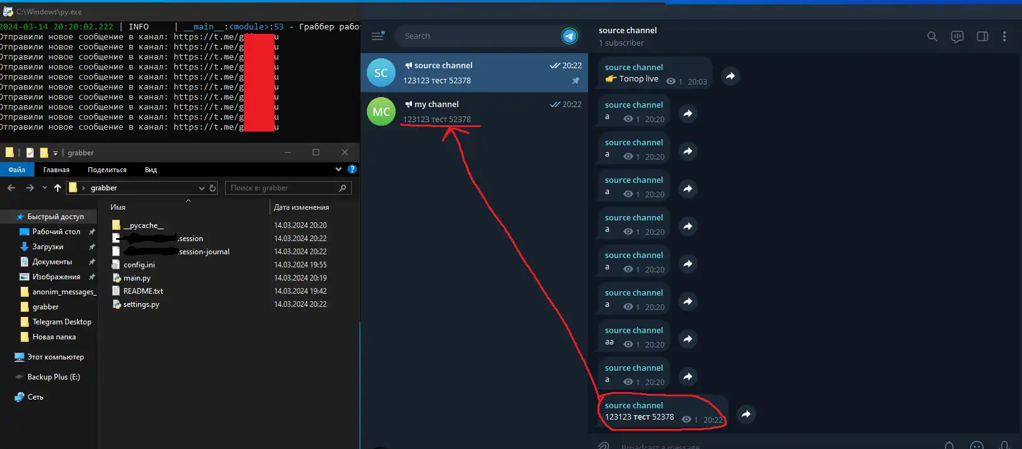
Task: Go up one folder level in Explorer
Action: 58,188
